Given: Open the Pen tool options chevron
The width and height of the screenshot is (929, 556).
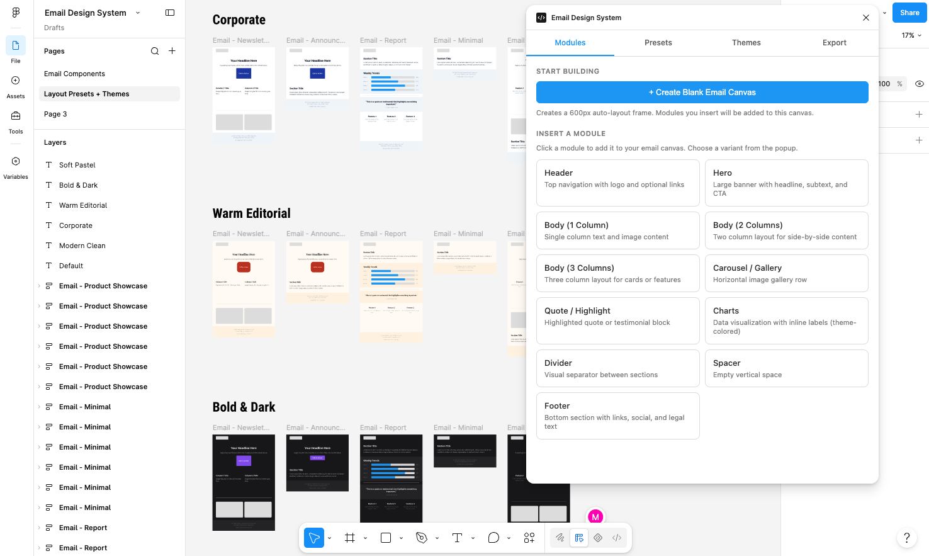Looking at the screenshot, I should pyautogui.click(x=437, y=538).
